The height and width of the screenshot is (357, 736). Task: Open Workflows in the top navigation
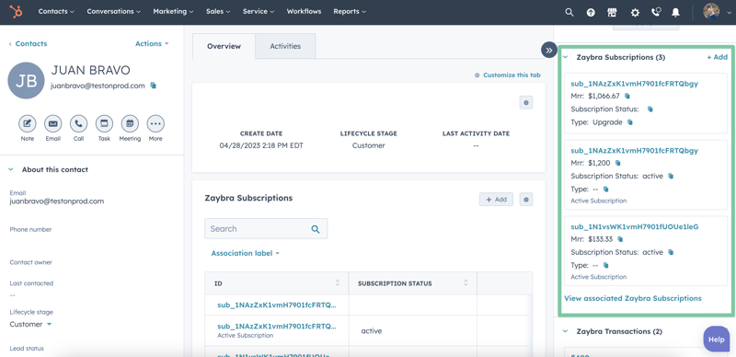[x=304, y=11]
